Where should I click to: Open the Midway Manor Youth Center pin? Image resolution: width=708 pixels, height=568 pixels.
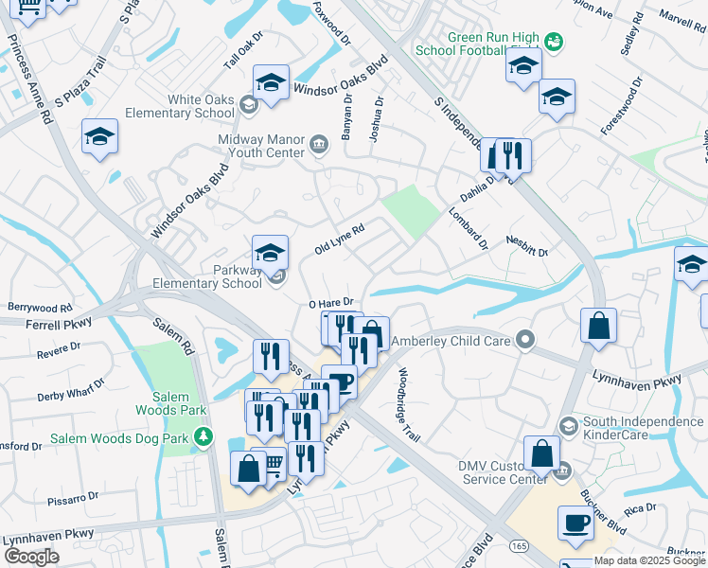[319, 145]
